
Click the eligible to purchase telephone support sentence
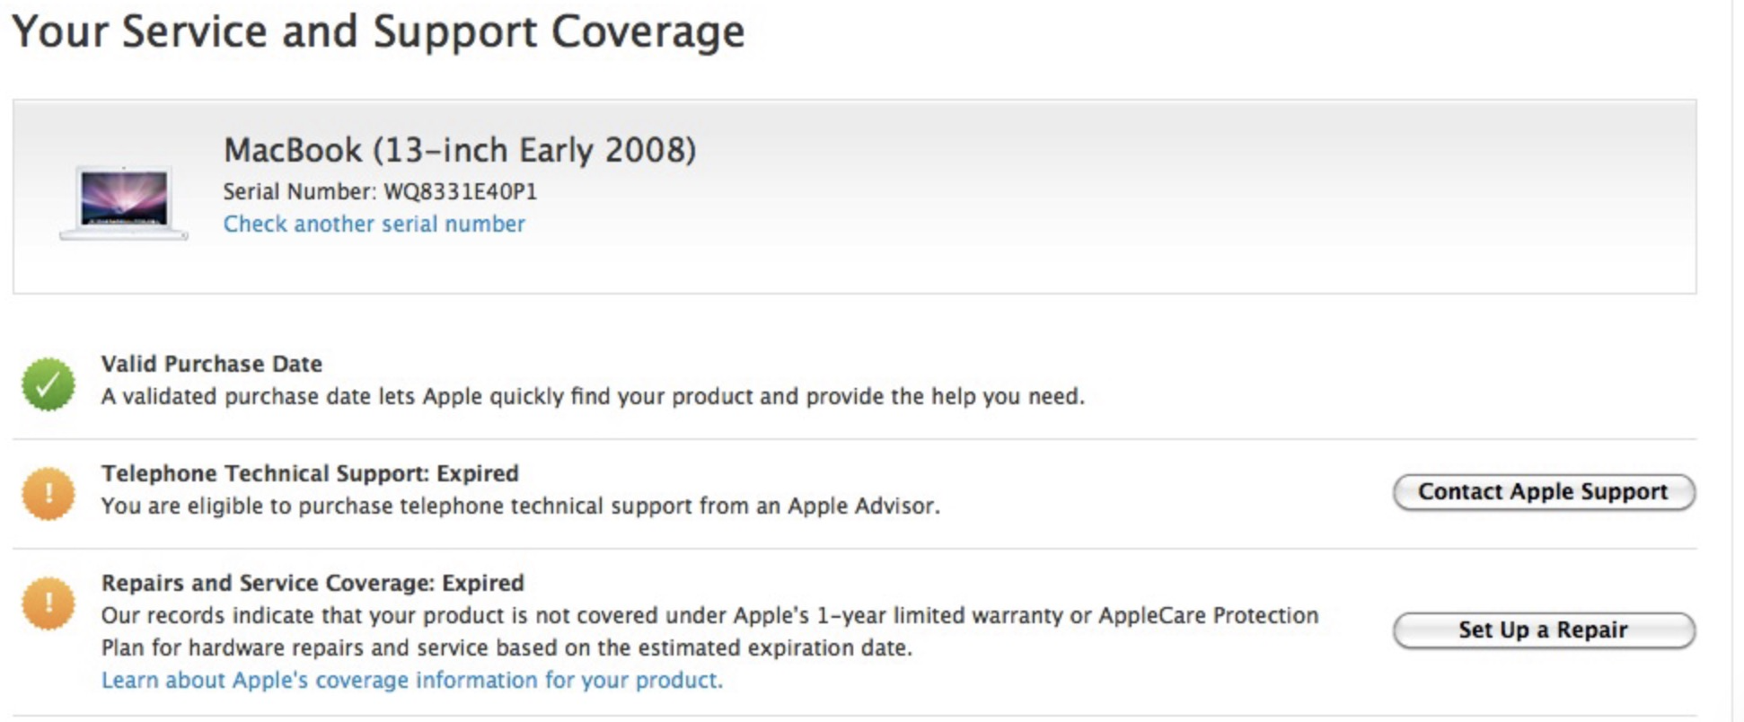(520, 506)
